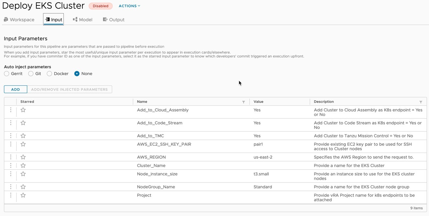This screenshot has width=429, height=216.
Task: Open row menu for Add_to_Code_Stream
Action: 11,123
